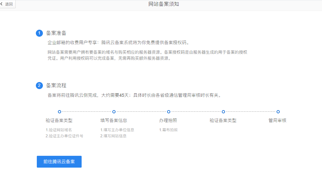Click the 返回 back link
This screenshot has height=189, width=322.
click(x=8, y=4)
